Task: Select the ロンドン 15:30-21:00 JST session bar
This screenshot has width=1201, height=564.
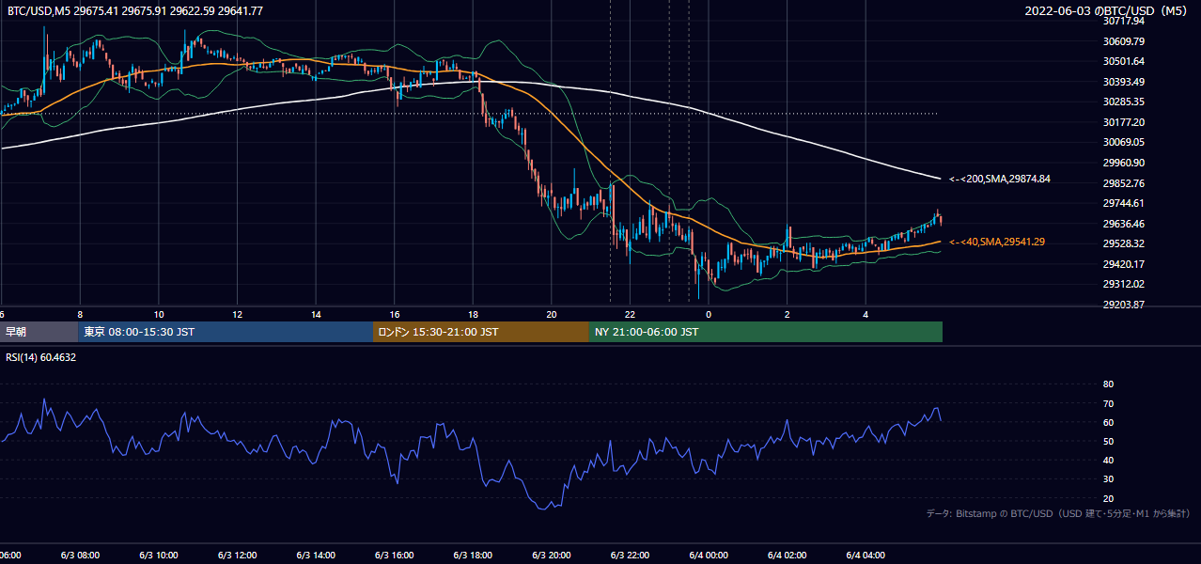Action: [x=481, y=332]
